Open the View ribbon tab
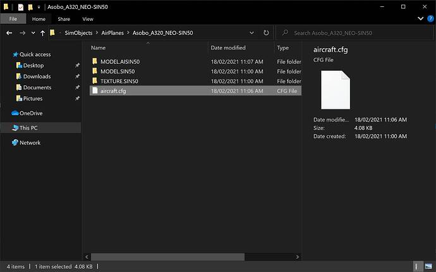 (x=88, y=19)
